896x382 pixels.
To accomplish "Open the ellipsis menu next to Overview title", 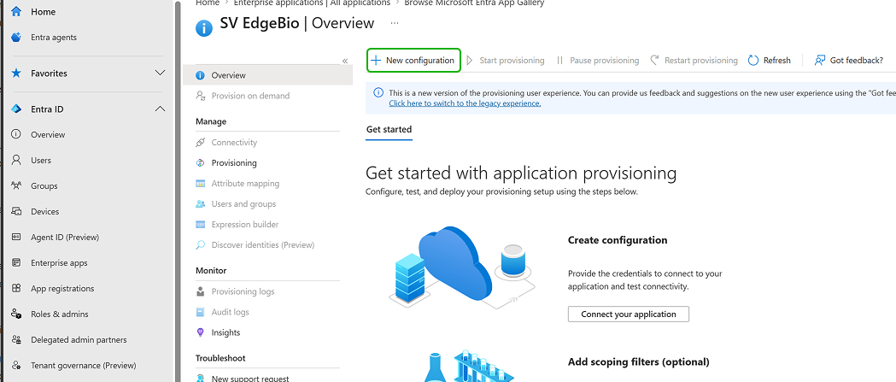I will [x=395, y=23].
